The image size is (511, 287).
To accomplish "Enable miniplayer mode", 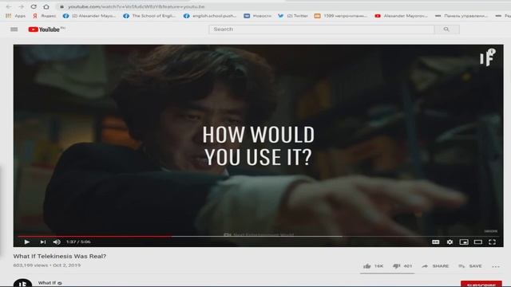I will (464, 242).
